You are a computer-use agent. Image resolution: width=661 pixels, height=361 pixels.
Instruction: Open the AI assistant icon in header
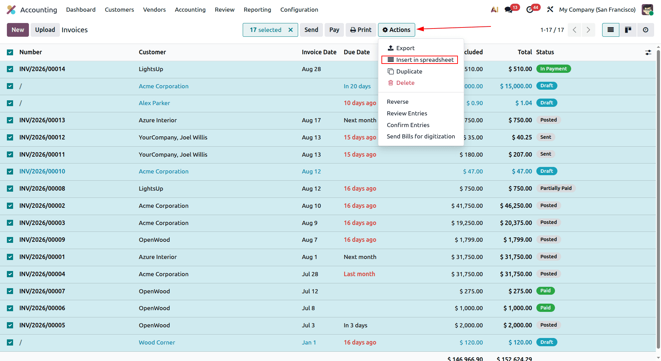pyautogui.click(x=494, y=10)
